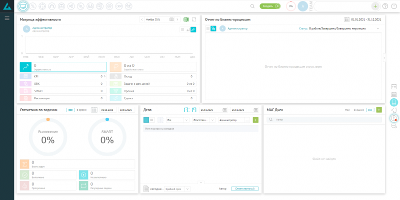Switch efficiency matrix to line chart view
400x200 pixels.
click(x=193, y=29)
